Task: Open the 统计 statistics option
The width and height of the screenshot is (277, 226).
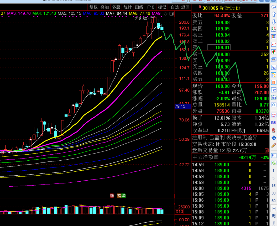Action: coord(128,7)
